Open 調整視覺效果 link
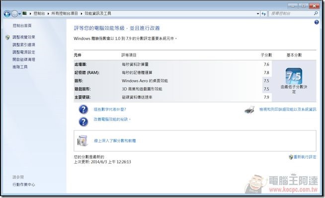325x198 pixels. (x=24, y=37)
